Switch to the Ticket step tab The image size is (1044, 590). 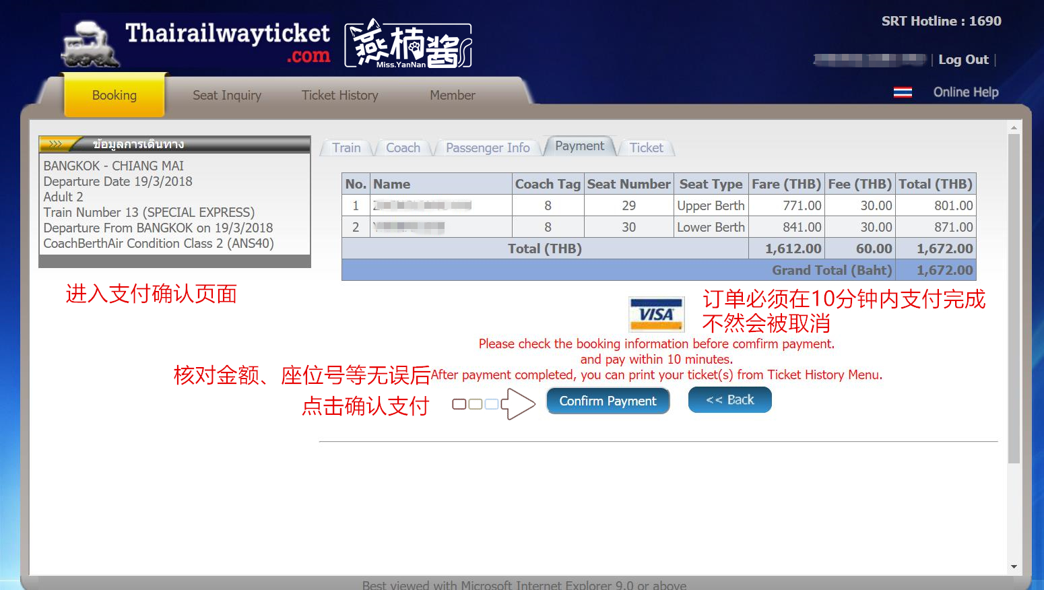[647, 147]
